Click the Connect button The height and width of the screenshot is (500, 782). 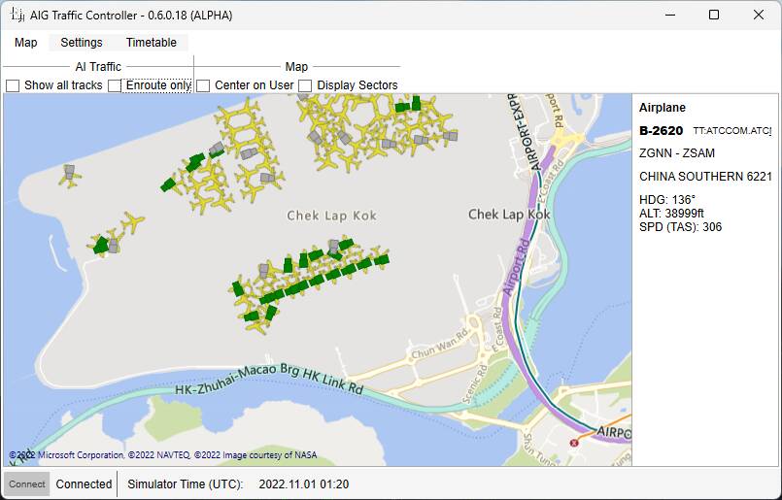click(x=27, y=484)
